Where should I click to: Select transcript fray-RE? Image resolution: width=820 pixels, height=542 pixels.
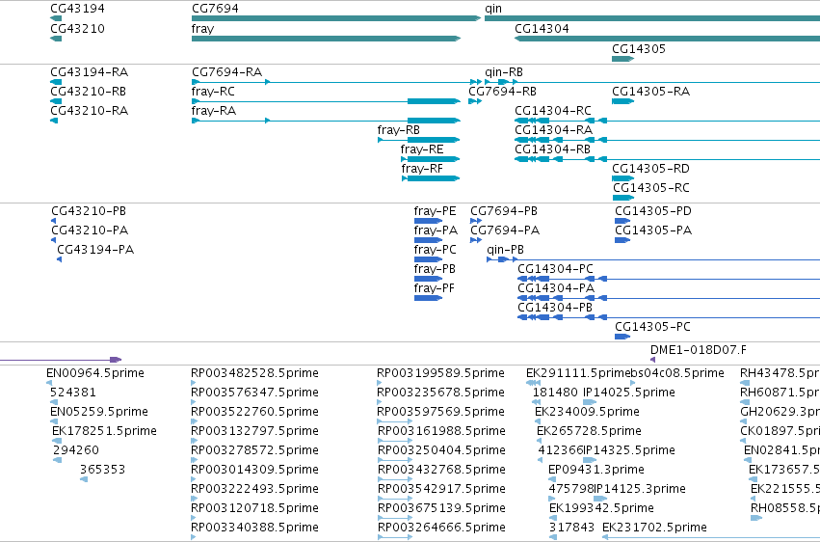[431, 159]
